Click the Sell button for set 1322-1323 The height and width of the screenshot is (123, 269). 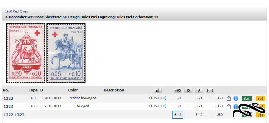coord(260,115)
